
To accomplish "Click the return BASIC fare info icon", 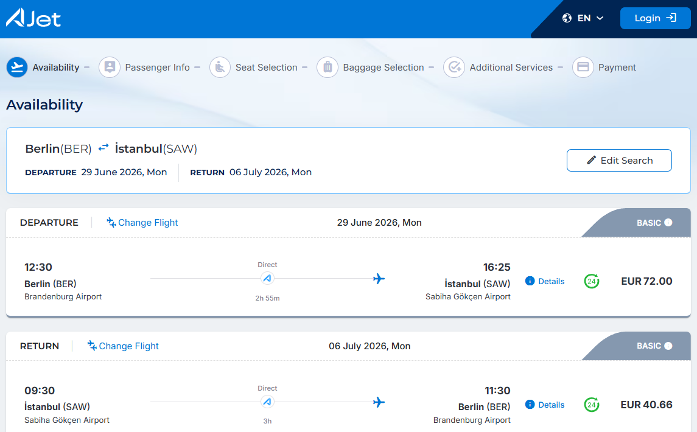I will tap(668, 346).
